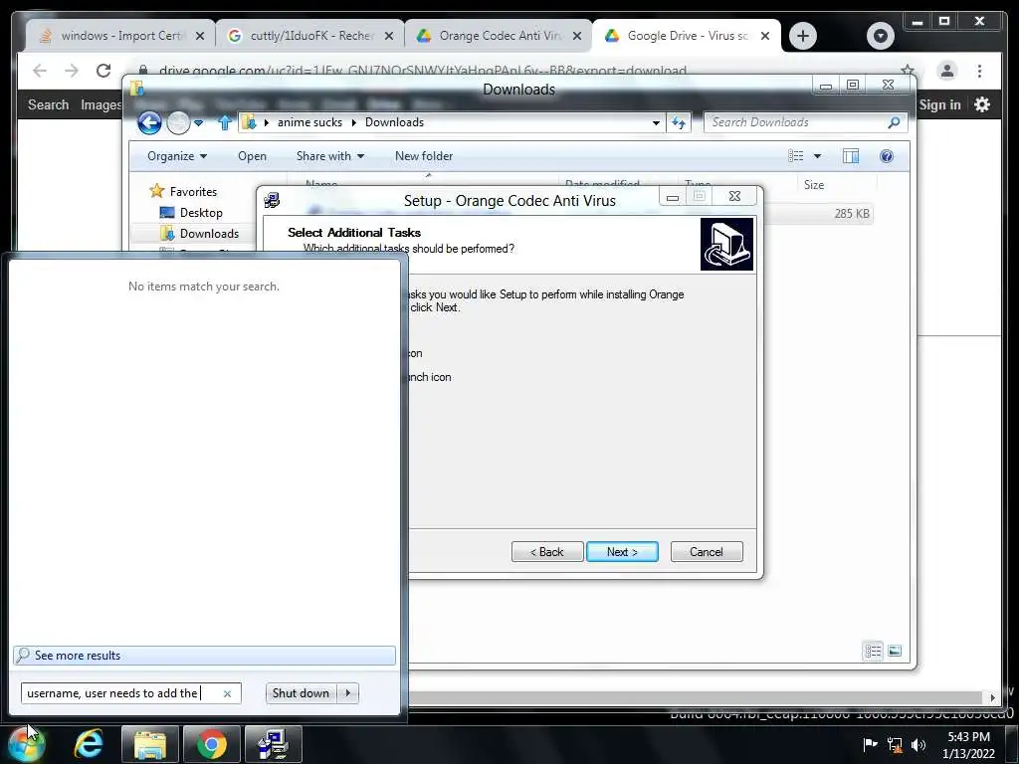
Task: Click the Start menu search input field
Action: pos(120,693)
